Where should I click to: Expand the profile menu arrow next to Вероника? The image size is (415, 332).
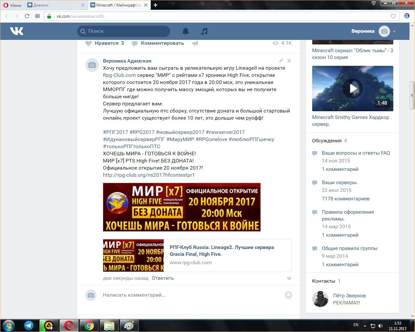pos(394,31)
